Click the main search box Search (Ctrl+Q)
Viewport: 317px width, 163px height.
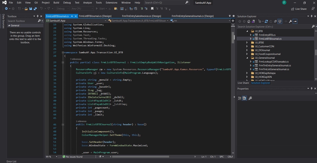point(167,3)
